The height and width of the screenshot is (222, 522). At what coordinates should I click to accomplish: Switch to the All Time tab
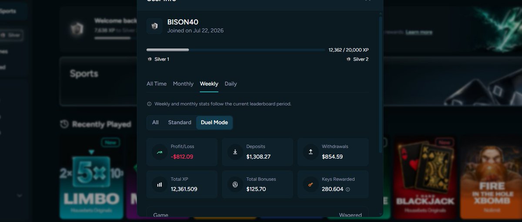coord(157,84)
